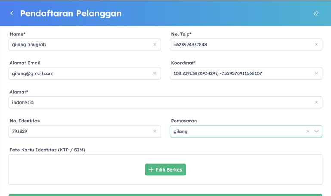Clear the Alamat field text
The height and width of the screenshot is (196, 331).
point(316,102)
